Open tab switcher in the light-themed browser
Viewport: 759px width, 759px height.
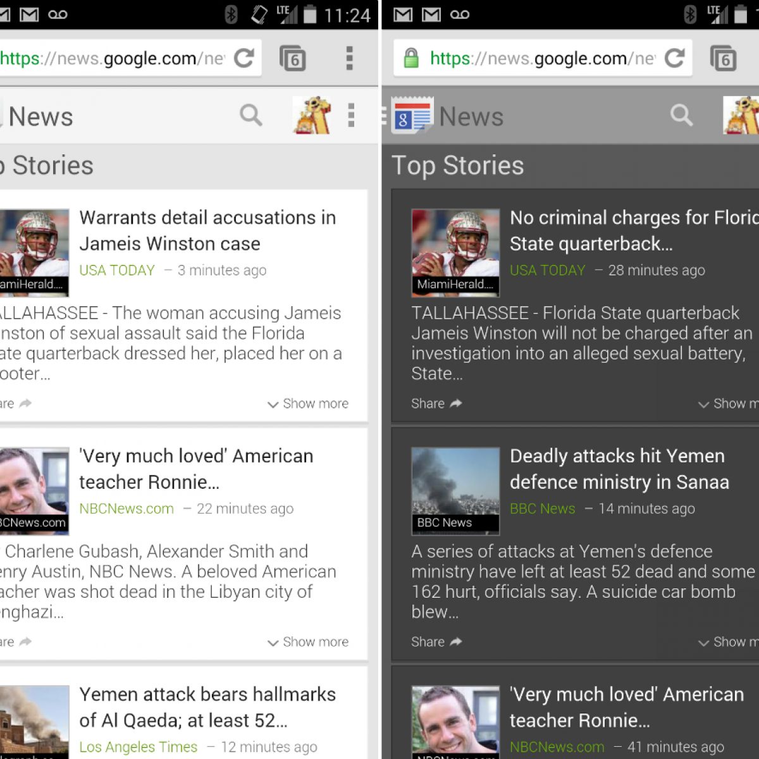point(292,58)
